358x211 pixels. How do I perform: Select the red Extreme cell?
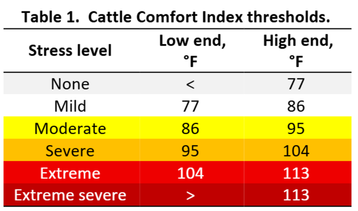70,173
